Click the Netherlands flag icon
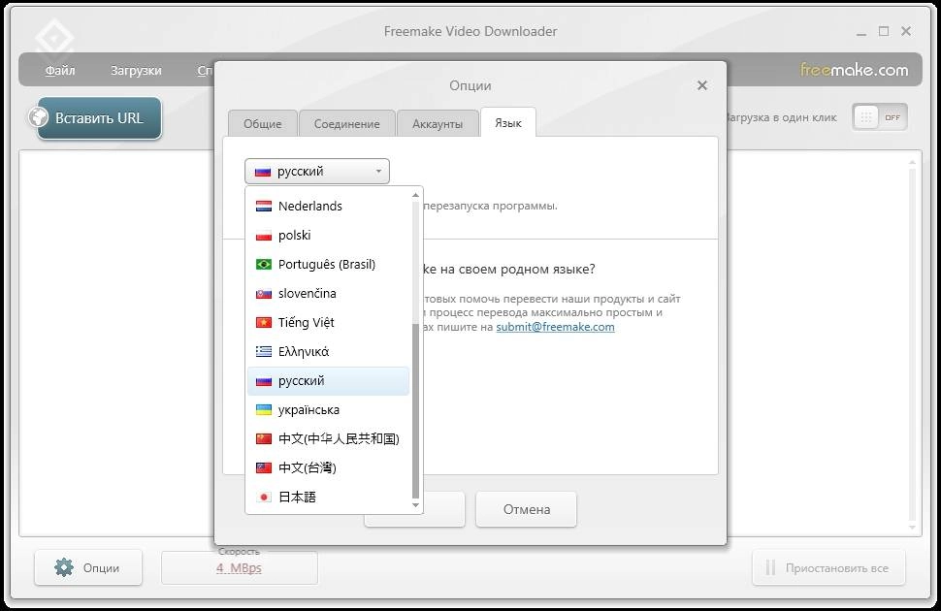The height and width of the screenshot is (611, 941). point(264,207)
